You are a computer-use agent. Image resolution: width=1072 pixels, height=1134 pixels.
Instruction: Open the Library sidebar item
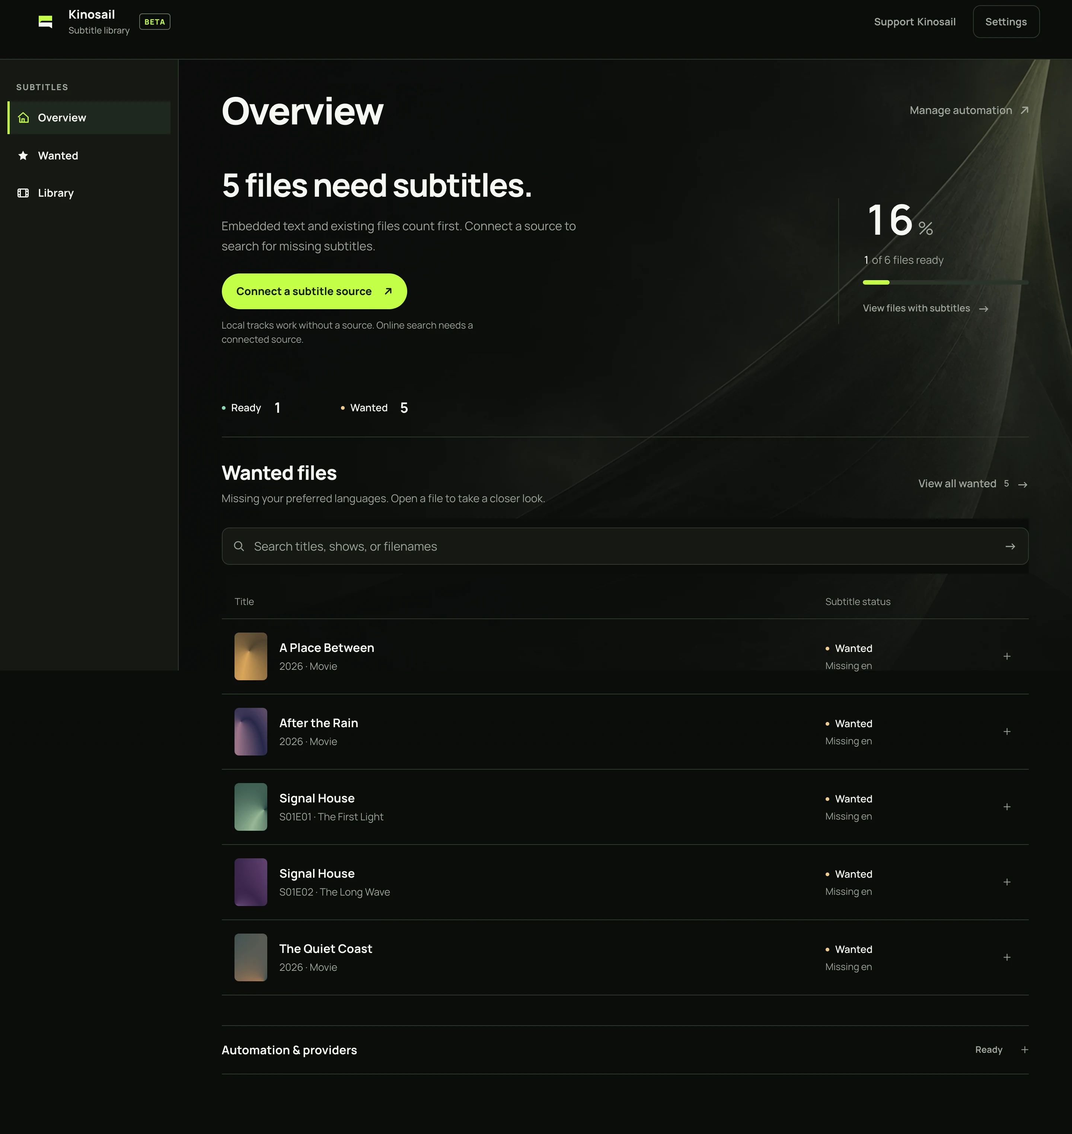pyautogui.click(x=89, y=193)
